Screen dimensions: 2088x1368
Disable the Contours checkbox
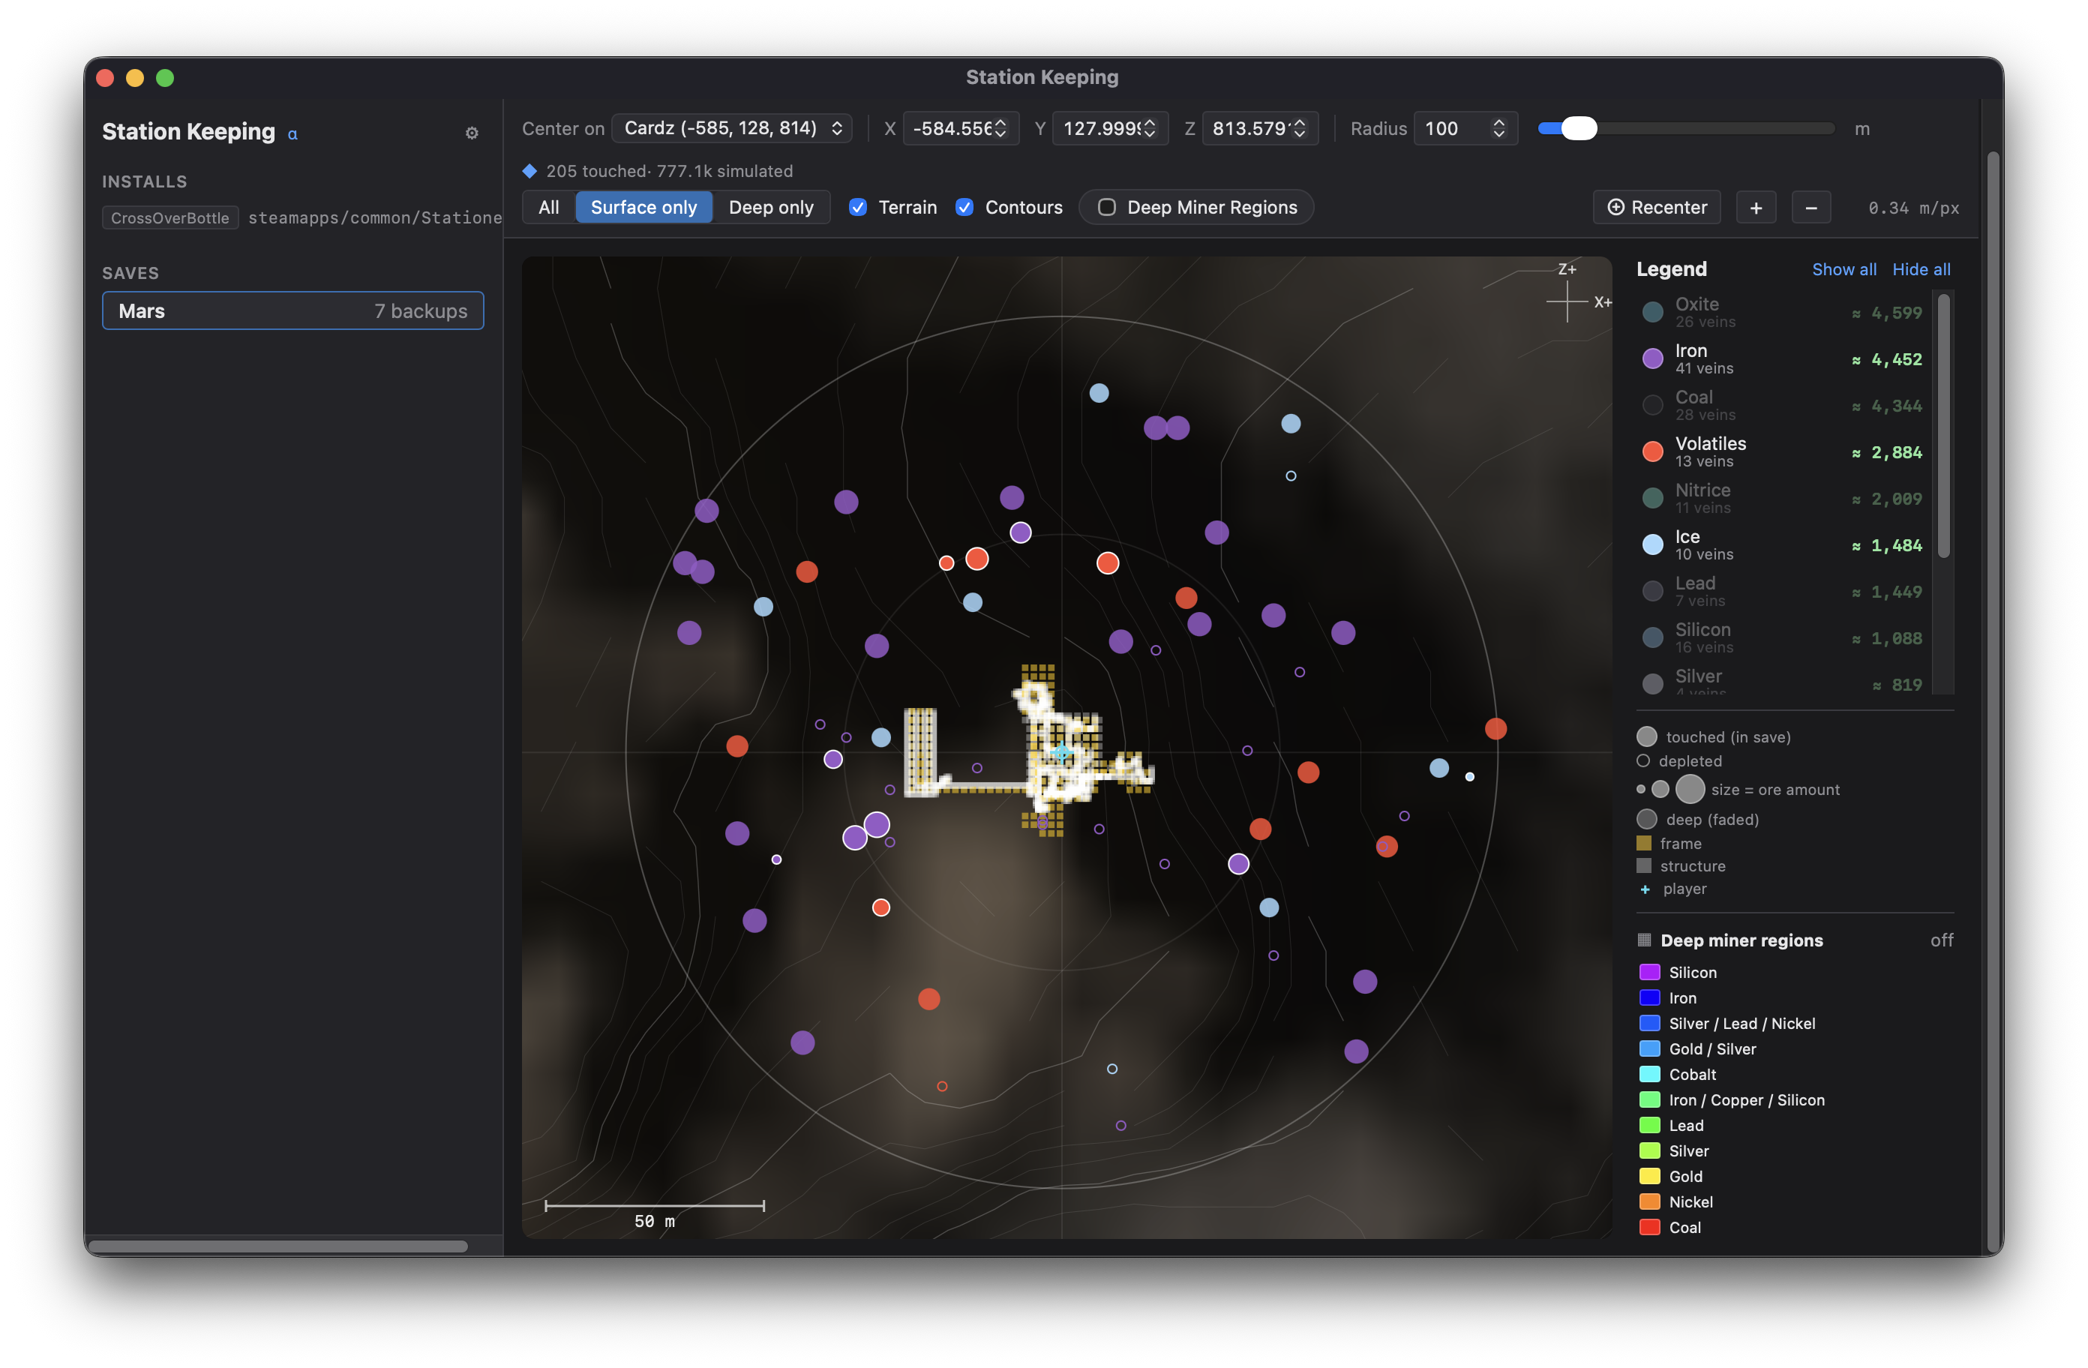964,208
